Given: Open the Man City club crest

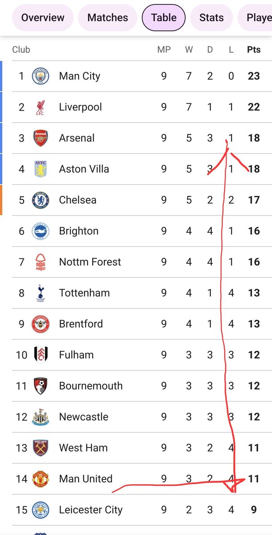Looking at the screenshot, I should [x=41, y=76].
